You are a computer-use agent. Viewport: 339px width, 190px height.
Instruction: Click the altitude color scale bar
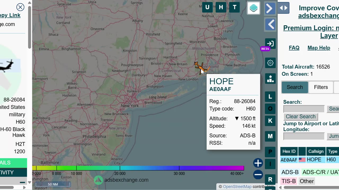tap(138, 168)
